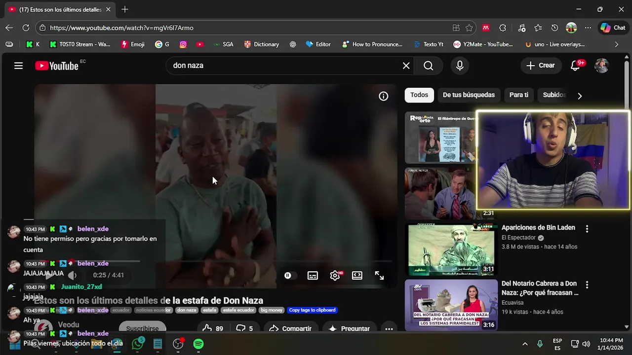Select the De tus búsquedas chip
Viewport: 632px width, 355px height.
tap(469, 95)
